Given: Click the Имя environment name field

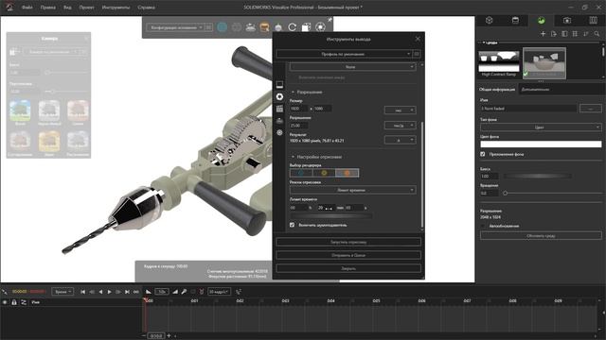Looking at the screenshot, I should 528,109.
